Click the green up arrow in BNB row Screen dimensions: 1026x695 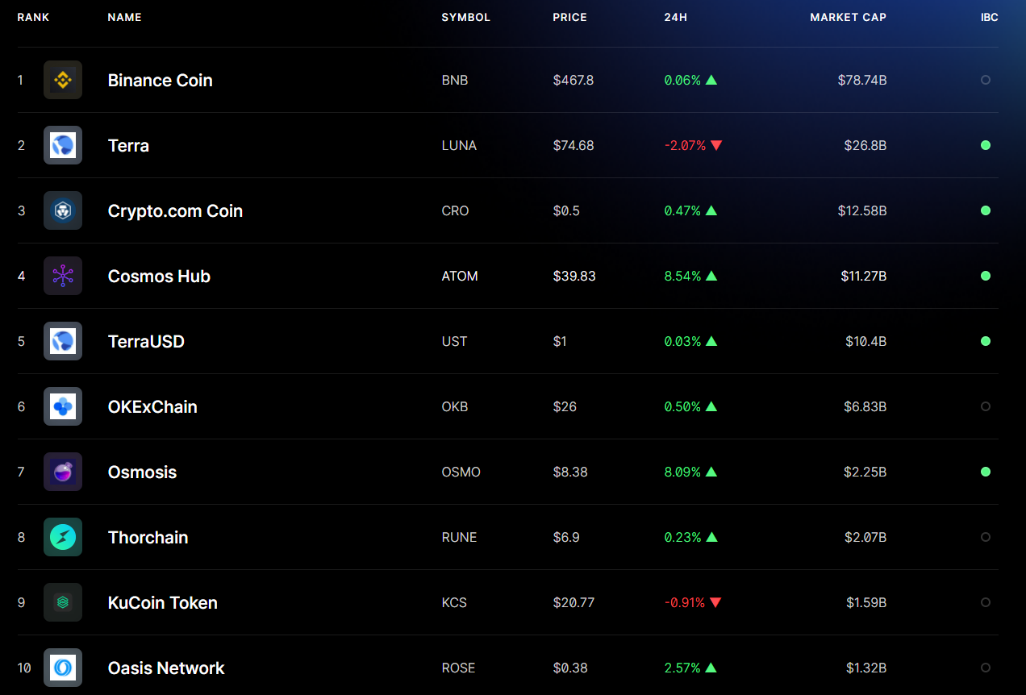pos(711,80)
